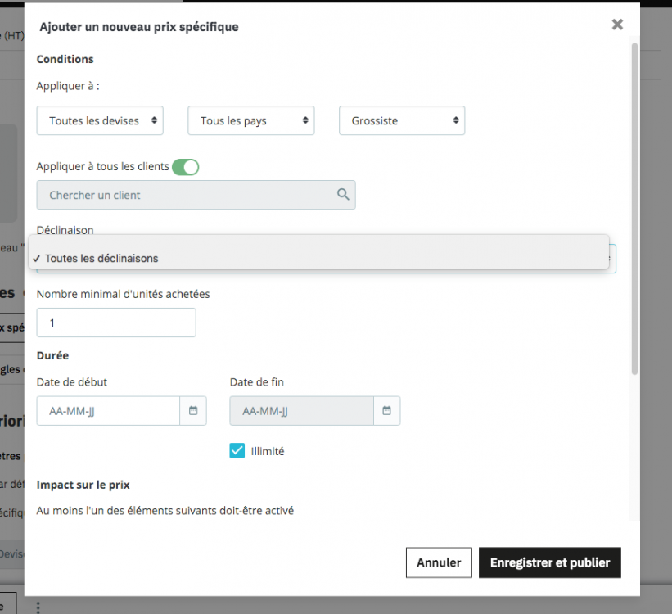Open the Tous les pays dropdown
The height and width of the screenshot is (614, 672).
tap(250, 120)
